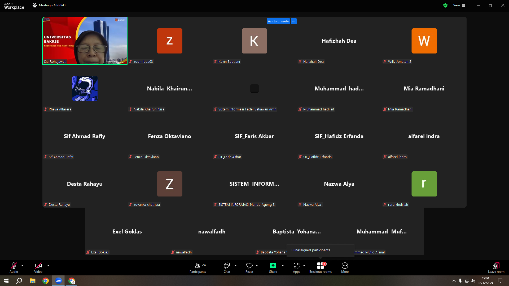Open the taskbar clock and calendar

click(x=486, y=281)
